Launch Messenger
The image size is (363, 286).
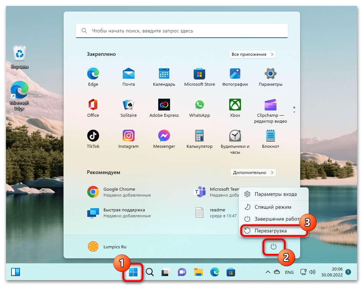[x=164, y=139]
